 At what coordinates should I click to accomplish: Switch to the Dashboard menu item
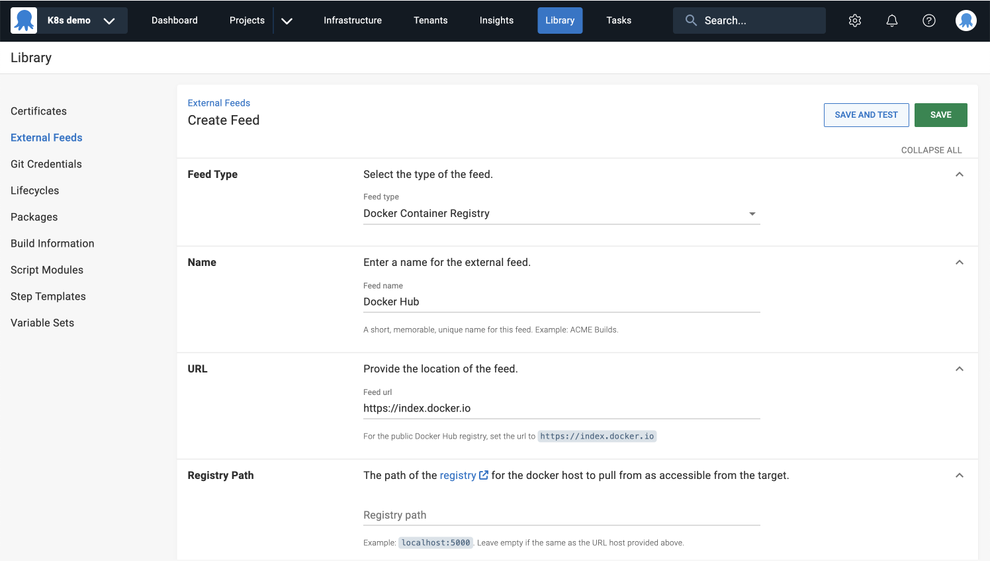(174, 21)
